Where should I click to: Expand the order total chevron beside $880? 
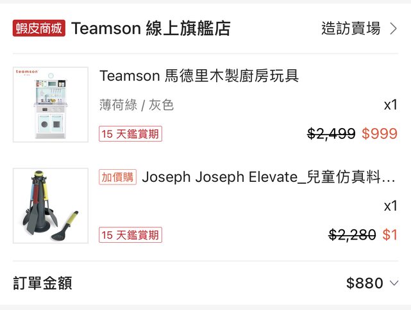tap(394, 283)
